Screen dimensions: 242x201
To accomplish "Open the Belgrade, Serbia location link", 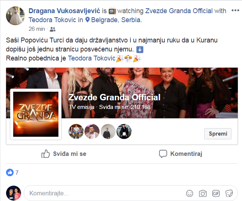I will click(116, 20).
